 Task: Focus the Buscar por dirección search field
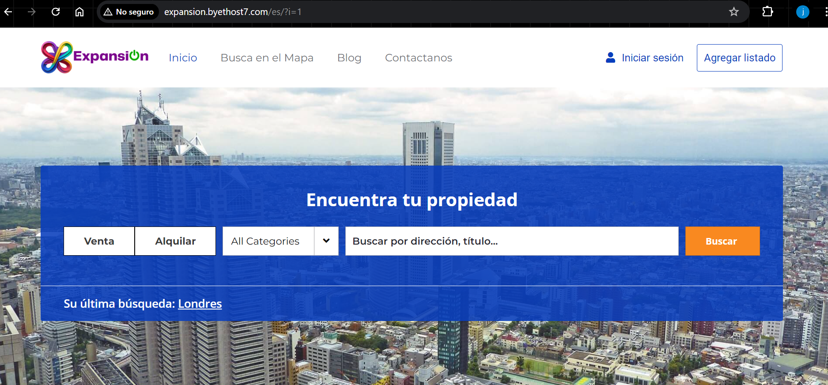[x=512, y=241]
